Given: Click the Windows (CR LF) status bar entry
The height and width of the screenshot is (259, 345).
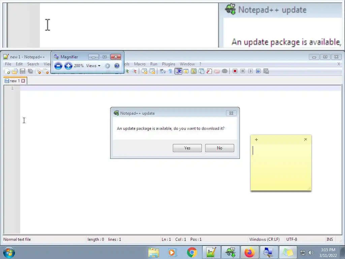Looking at the screenshot, I should pyautogui.click(x=264, y=239).
